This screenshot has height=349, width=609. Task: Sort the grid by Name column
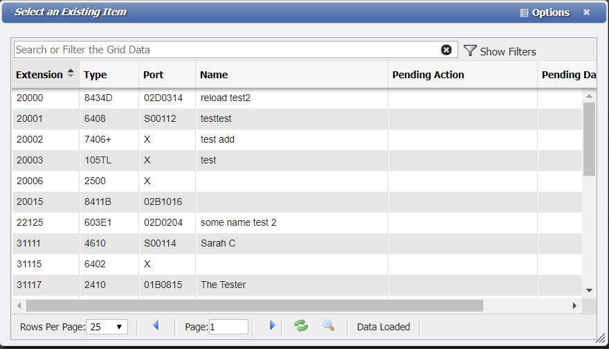point(214,75)
